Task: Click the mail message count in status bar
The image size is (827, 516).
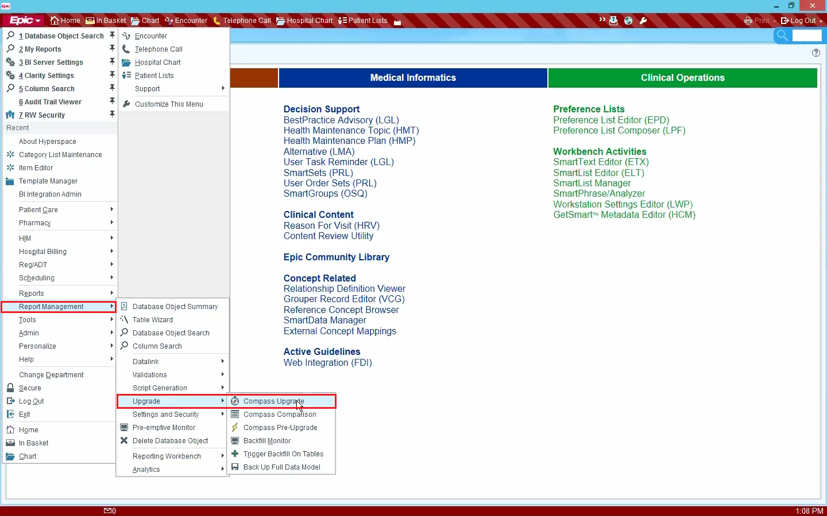Action: tap(110, 511)
